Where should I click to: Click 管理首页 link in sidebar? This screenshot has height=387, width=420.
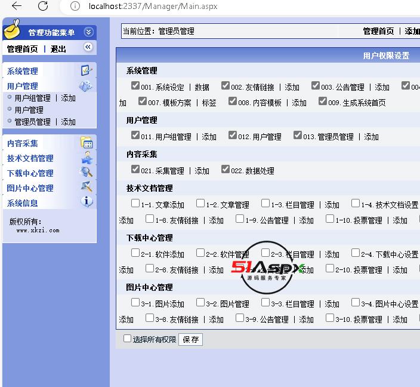coord(23,49)
